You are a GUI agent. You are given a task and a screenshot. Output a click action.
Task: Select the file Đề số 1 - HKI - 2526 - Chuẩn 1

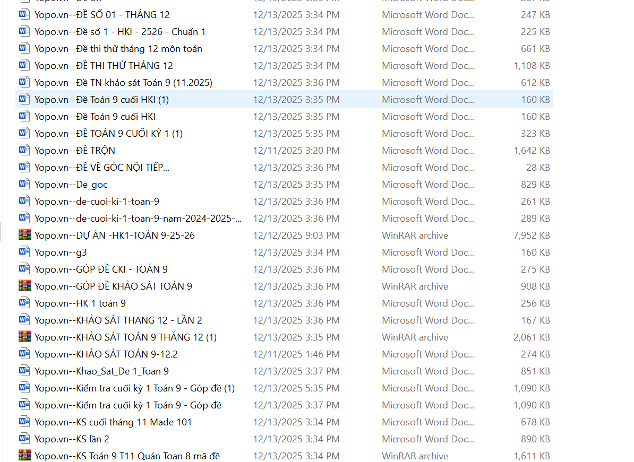click(x=119, y=32)
